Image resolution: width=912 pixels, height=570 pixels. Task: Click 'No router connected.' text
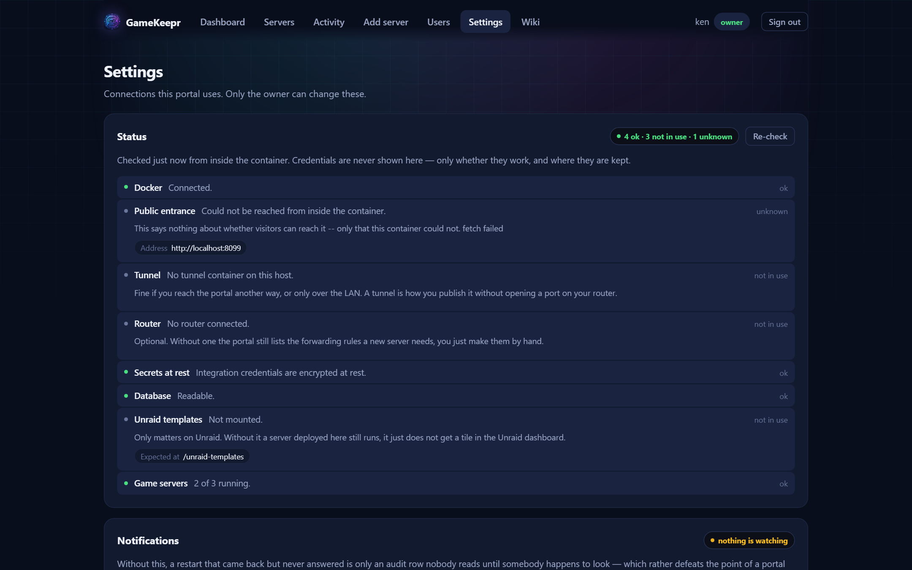pos(208,324)
